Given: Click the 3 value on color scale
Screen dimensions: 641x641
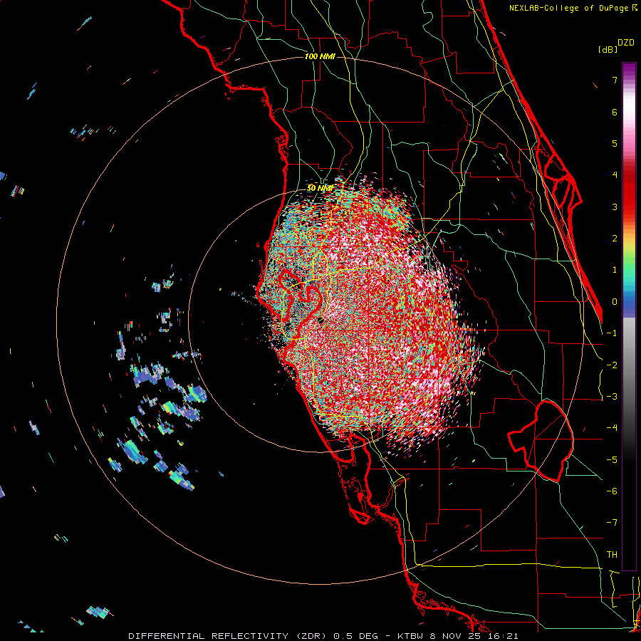Looking at the screenshot, I should [x=615, y=207].
